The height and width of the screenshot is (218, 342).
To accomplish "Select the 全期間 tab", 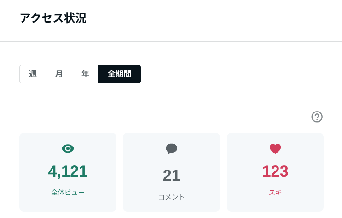I will click(x=119, y=74).
